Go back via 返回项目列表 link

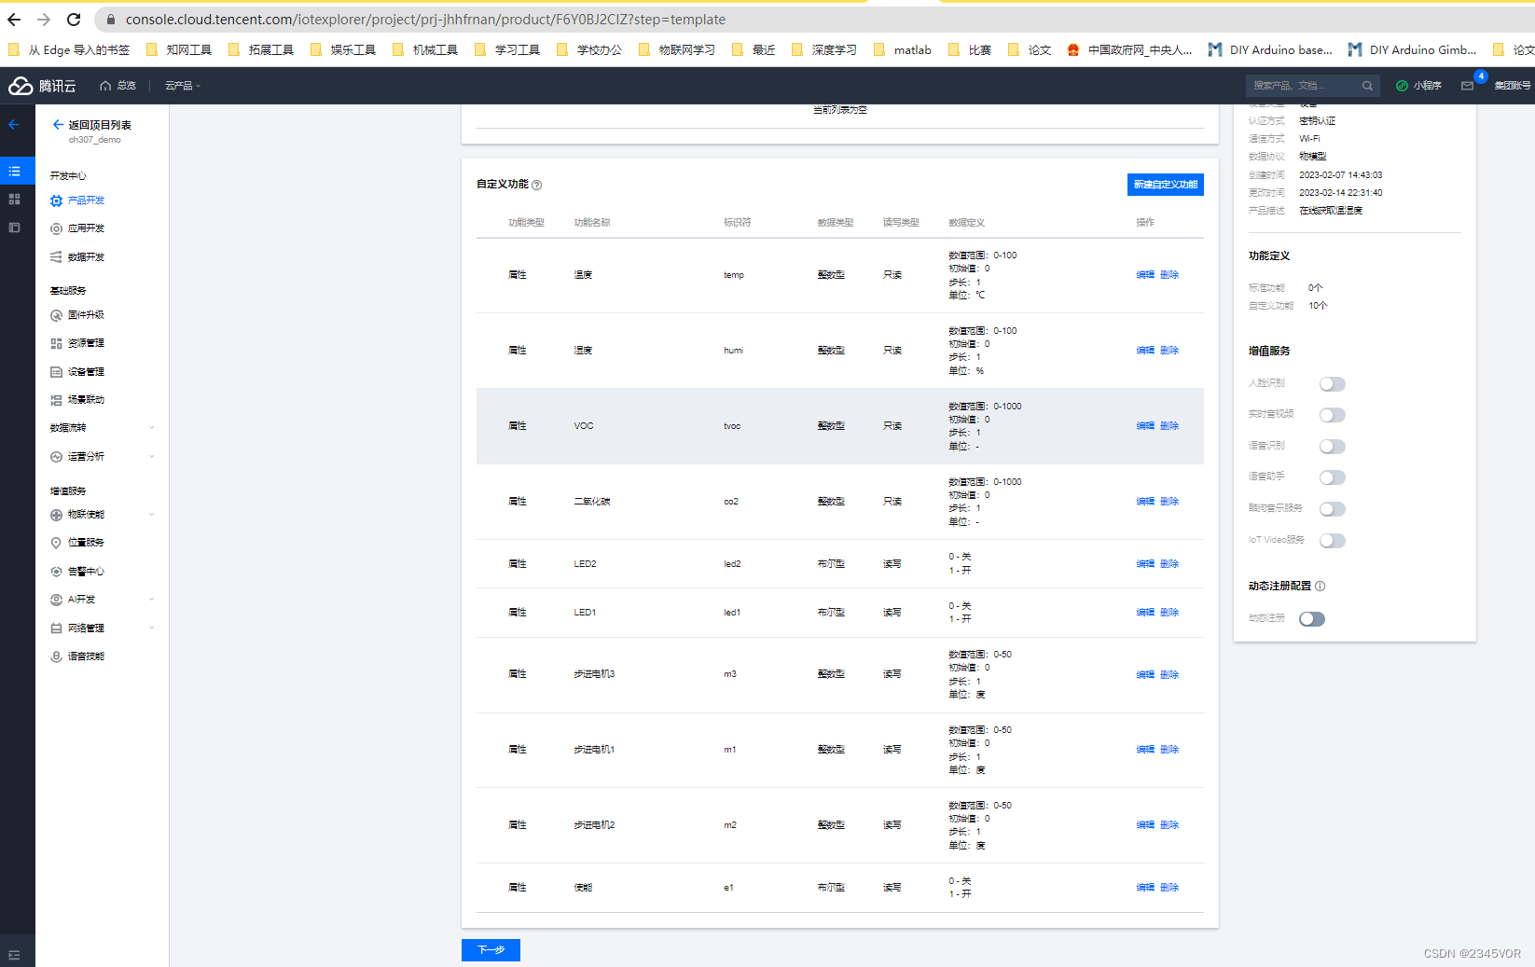point(92,125)
